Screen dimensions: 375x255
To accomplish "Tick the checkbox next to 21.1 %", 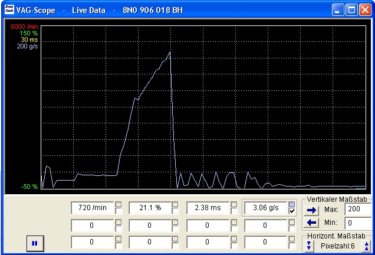I will click(176, 212).
